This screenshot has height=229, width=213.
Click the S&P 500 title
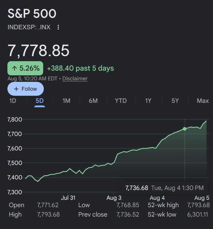[x=32, y=14]
